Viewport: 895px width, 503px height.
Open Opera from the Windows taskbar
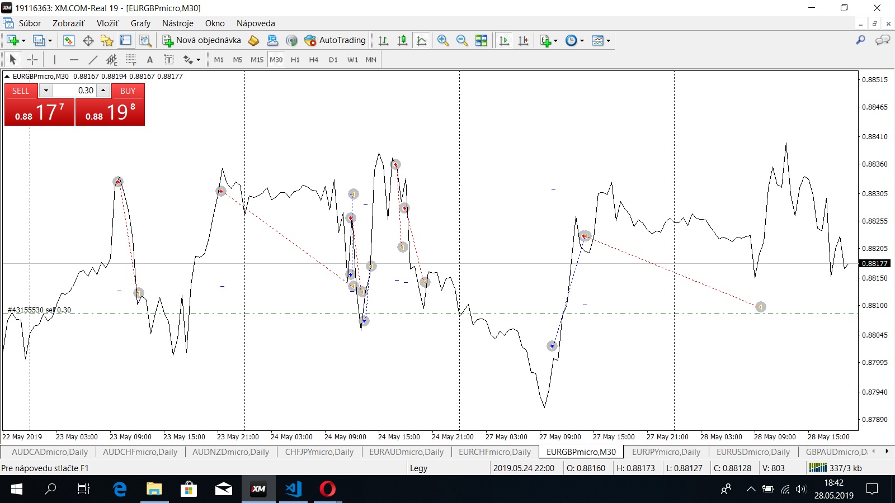(x=327, y=489)
